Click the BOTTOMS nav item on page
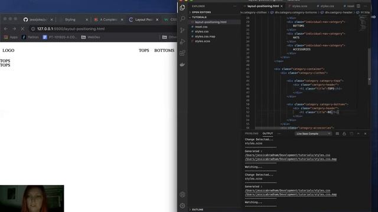 (164, 51)
